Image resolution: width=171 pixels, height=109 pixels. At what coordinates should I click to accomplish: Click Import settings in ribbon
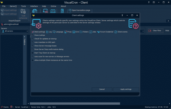pyautogui.click(x=9, y=10)
